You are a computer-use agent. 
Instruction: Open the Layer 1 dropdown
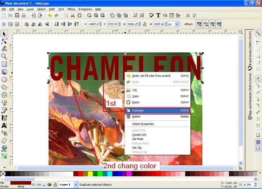click(x=76, y=185)
